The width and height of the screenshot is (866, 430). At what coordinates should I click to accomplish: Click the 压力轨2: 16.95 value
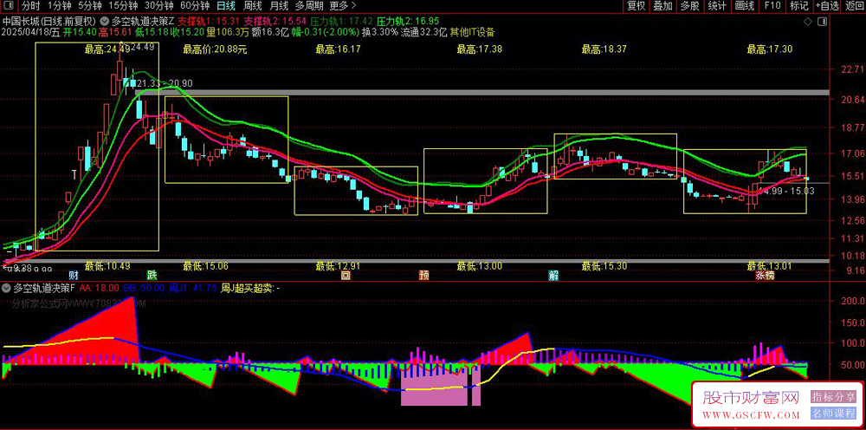408,22
